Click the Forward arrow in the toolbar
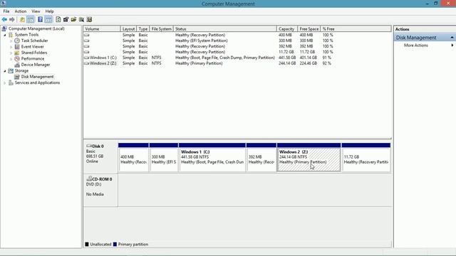This screenshot has height=256, width=456. (12, 19)
